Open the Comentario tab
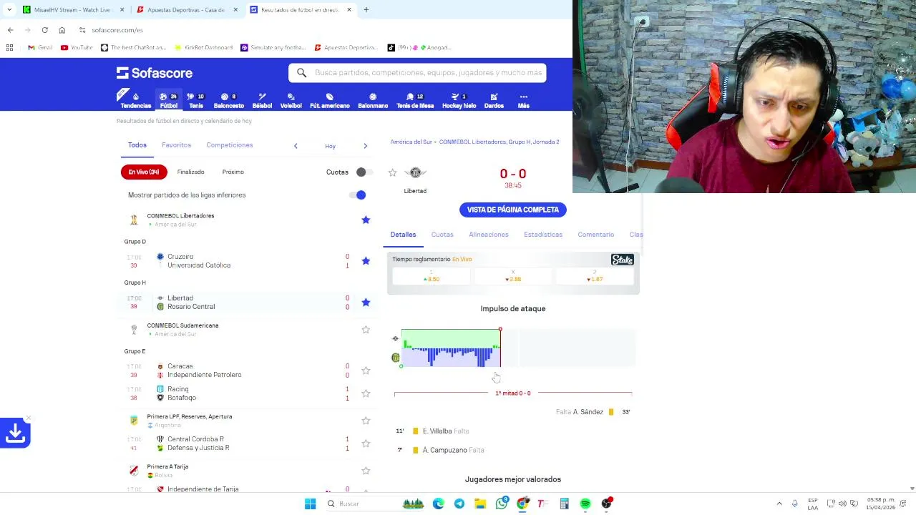The image size is (916, 515). [x=596, y=235]
